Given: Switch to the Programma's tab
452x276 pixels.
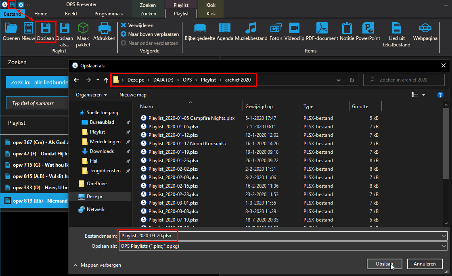Looking at the screenshot, I should [109, 14].
